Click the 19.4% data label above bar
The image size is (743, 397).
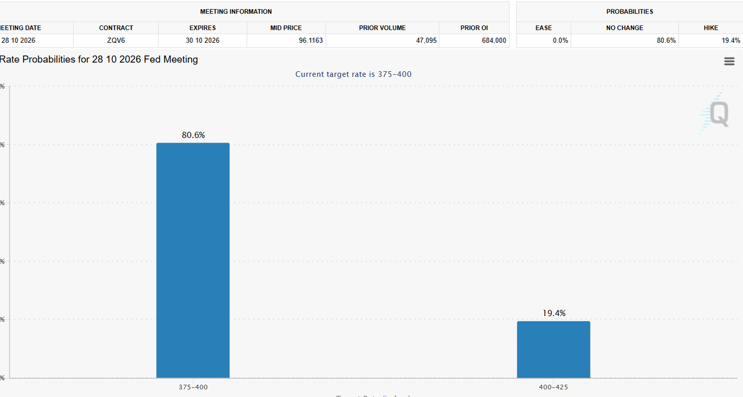554,313
